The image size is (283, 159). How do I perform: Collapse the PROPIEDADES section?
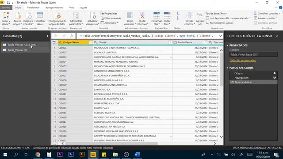point(227,45)
